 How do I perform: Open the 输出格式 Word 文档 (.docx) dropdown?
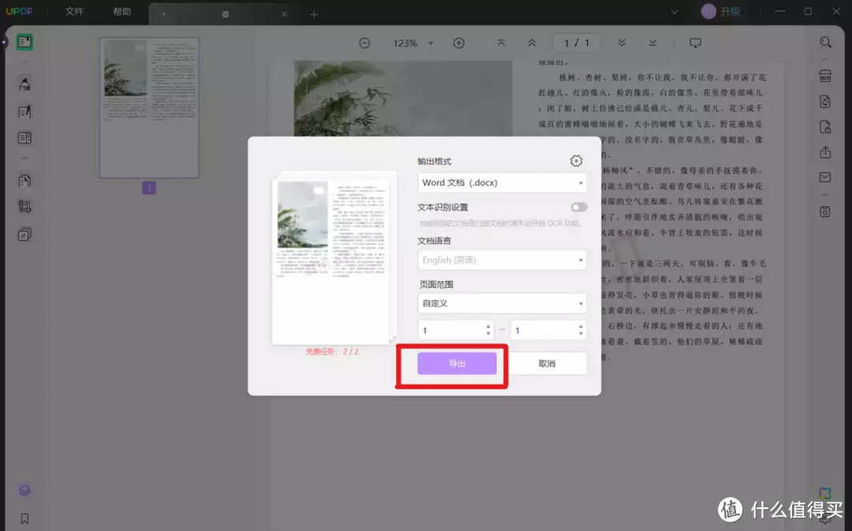pos(502,183)
